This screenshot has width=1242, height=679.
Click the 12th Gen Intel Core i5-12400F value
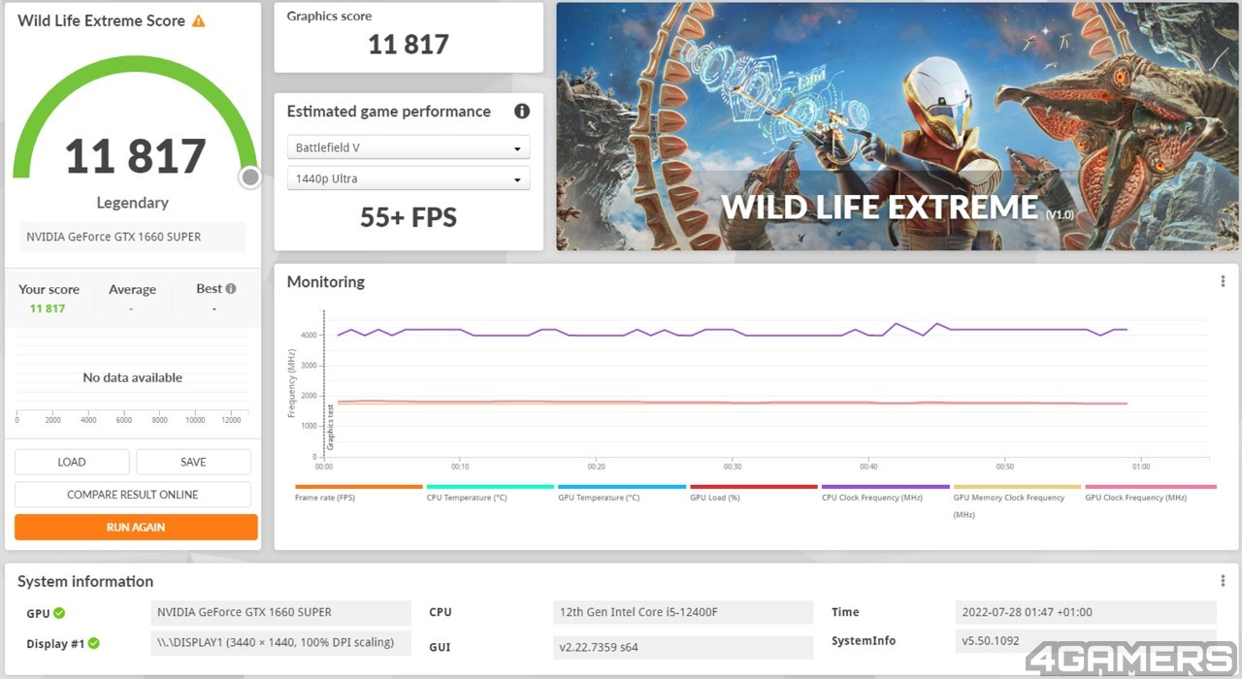pyautogui.click(x=683, y=612)
